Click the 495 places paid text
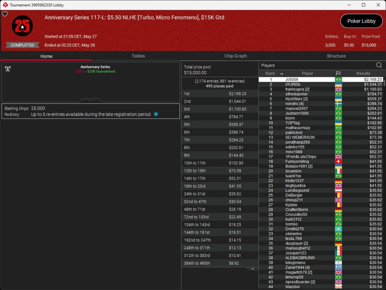 click(x=220, y=86)
